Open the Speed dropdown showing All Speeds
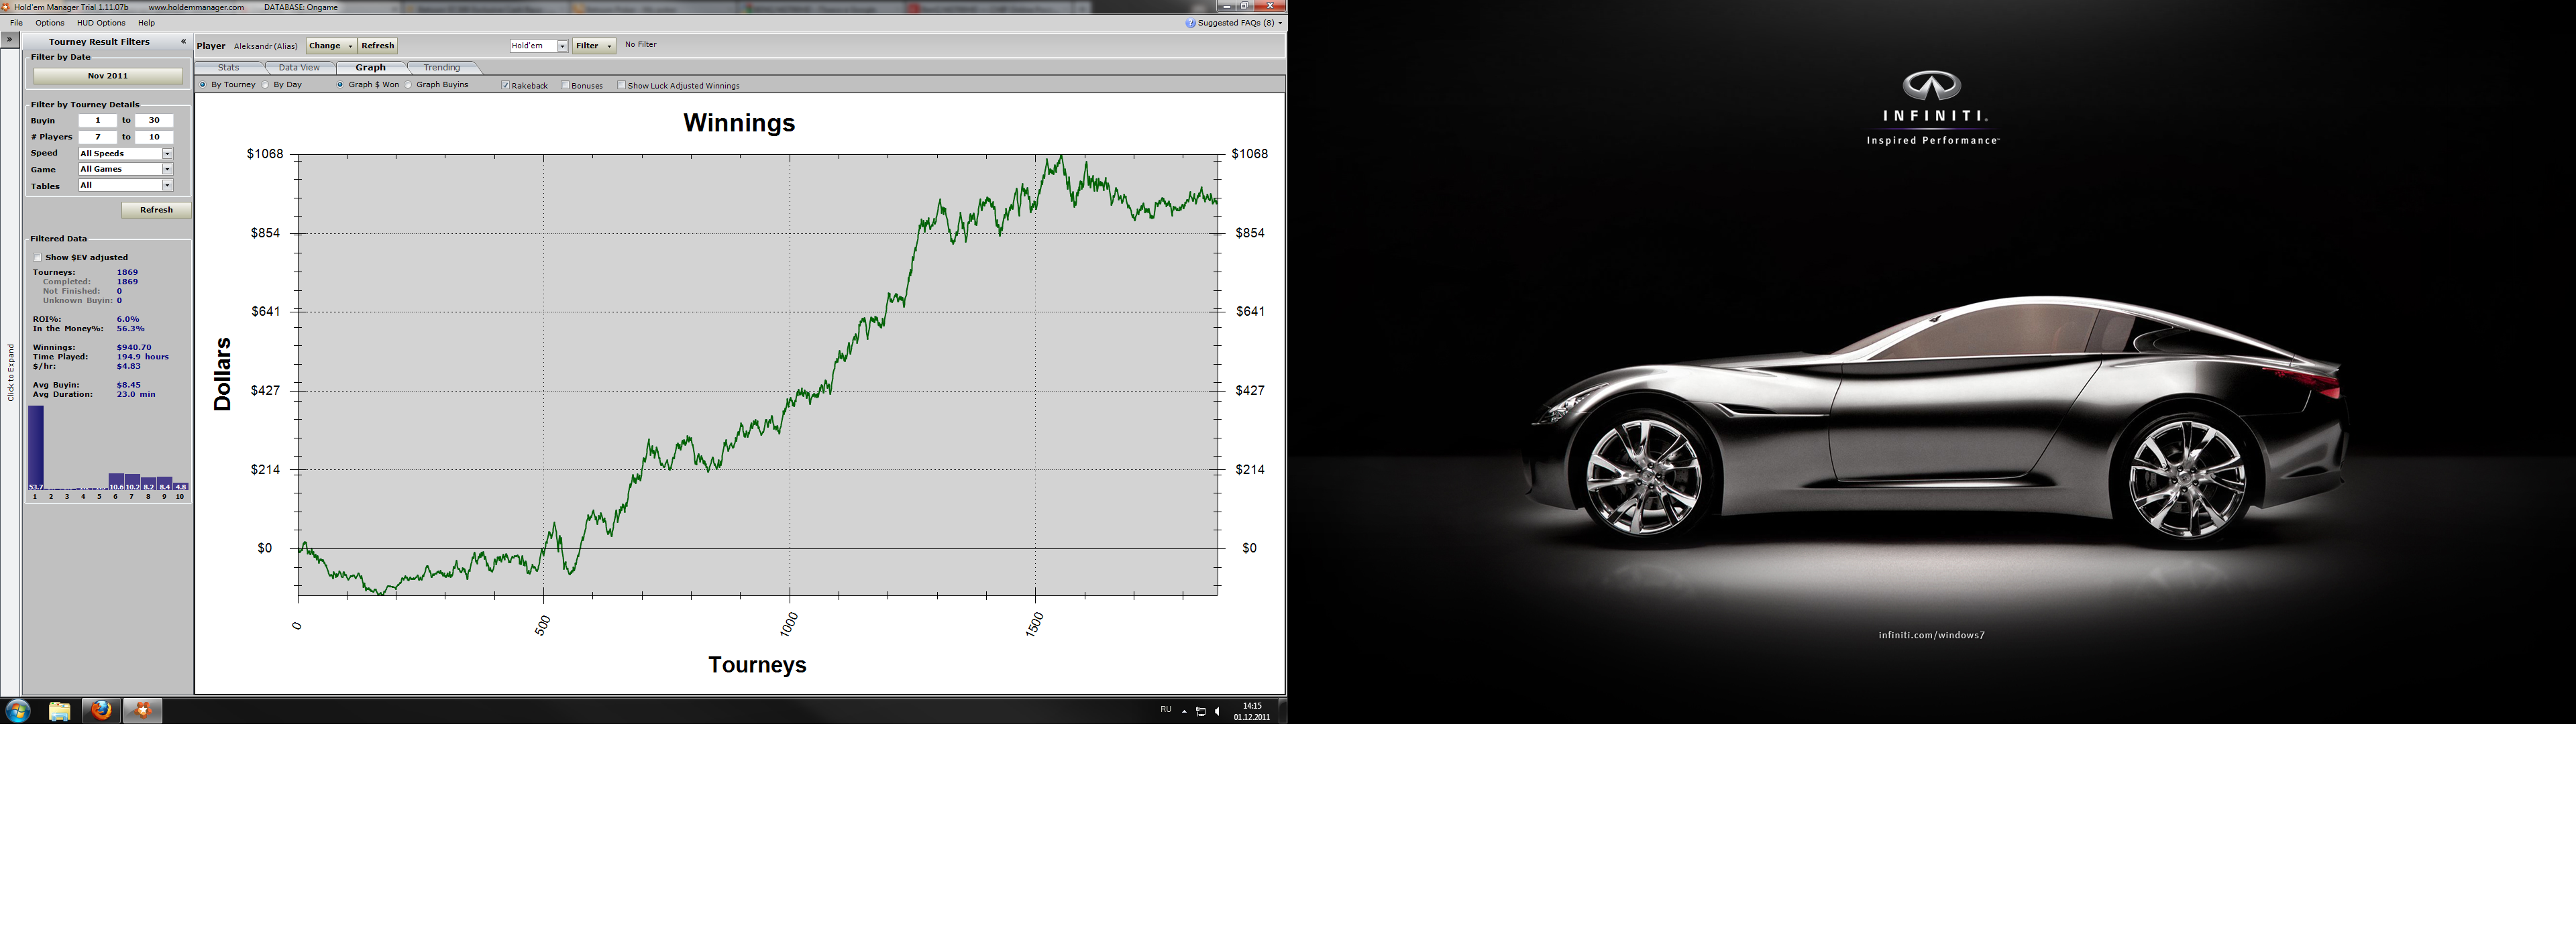Screen dimensions: 2576x948 [167, 154]
